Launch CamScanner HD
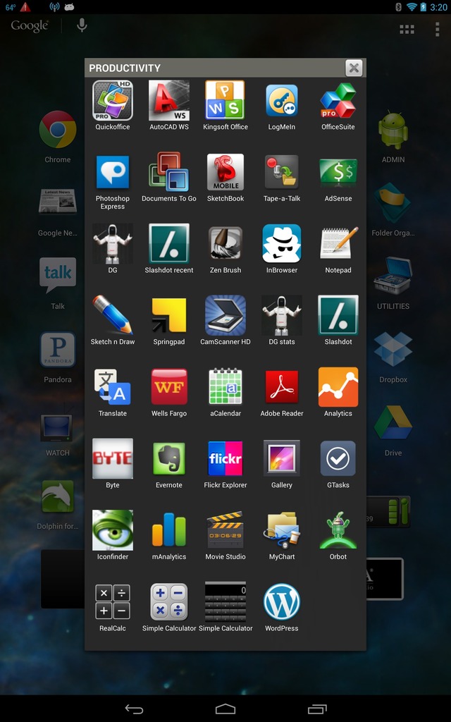The width and height of the screenshot is (451, 722). tap(225, 315)
